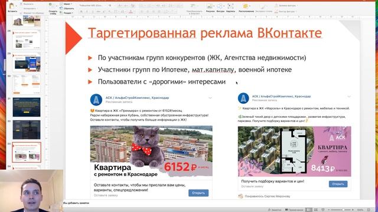The width and height of the screenshot is (378, 212).
Task: Select dark slide thumbnail 31
Action: [26, 107]
